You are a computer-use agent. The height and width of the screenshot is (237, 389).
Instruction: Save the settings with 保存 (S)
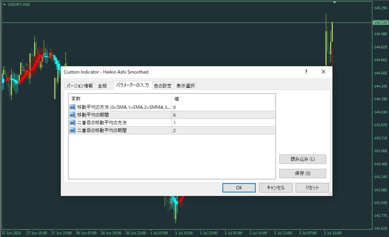pyautogui.click(x=302, y=173)
